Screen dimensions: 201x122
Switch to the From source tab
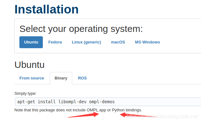coord(32,78)
